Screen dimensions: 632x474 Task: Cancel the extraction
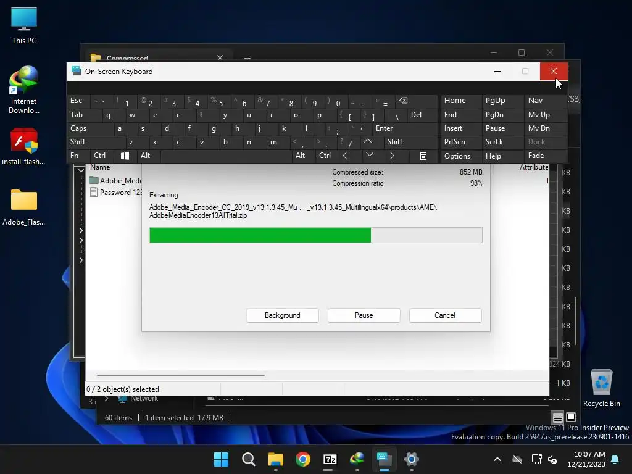pyautogui.click(x=445, y=315)
